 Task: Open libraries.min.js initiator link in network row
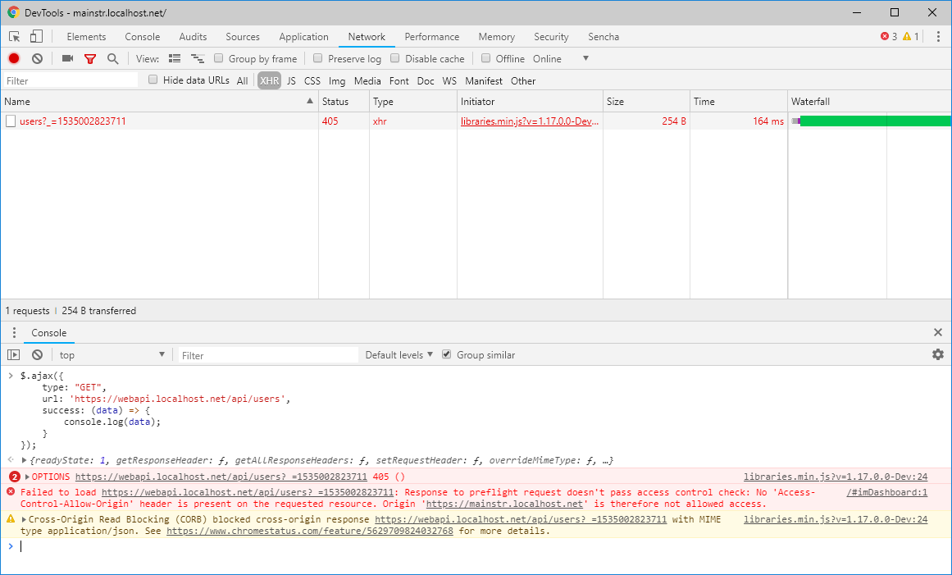530,121
